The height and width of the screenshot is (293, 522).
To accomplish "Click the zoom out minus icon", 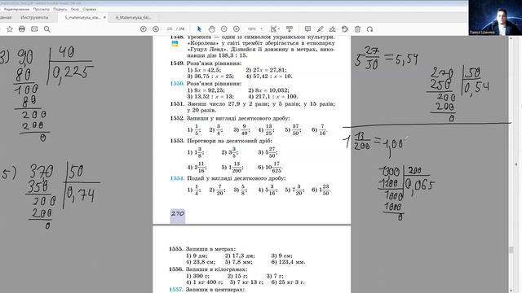I will click(224, 29).
